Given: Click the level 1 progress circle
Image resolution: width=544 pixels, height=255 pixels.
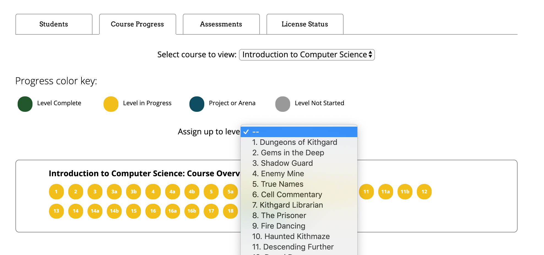Looking at the screenshot, I should [x=56, y=191].
